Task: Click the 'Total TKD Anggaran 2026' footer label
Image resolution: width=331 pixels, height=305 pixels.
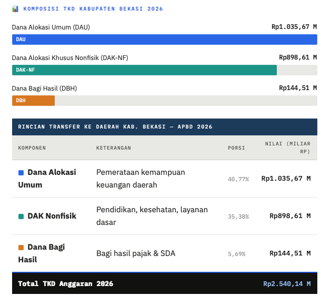Action: tap(66, 283)
